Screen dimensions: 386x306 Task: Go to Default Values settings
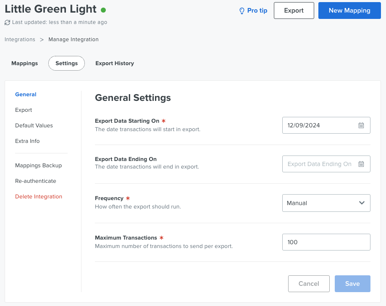click(x=34, y=125)
